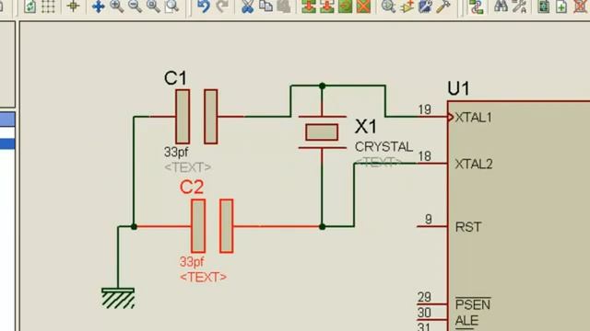Toggle the grid display icon
This screenshot has width=590, height=331.
(x=48, y=6)
